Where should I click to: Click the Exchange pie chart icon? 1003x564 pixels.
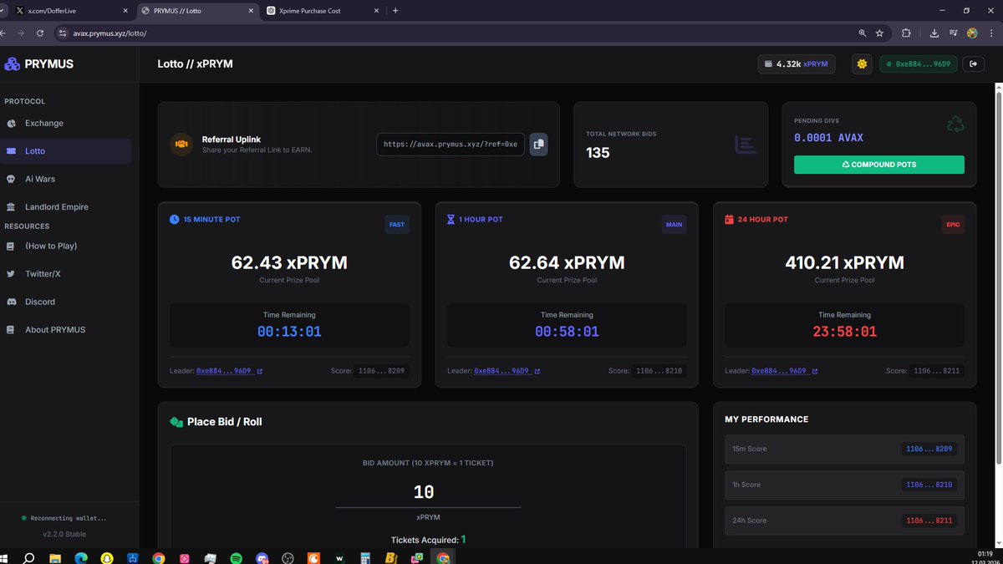click(x=11, y=123)
